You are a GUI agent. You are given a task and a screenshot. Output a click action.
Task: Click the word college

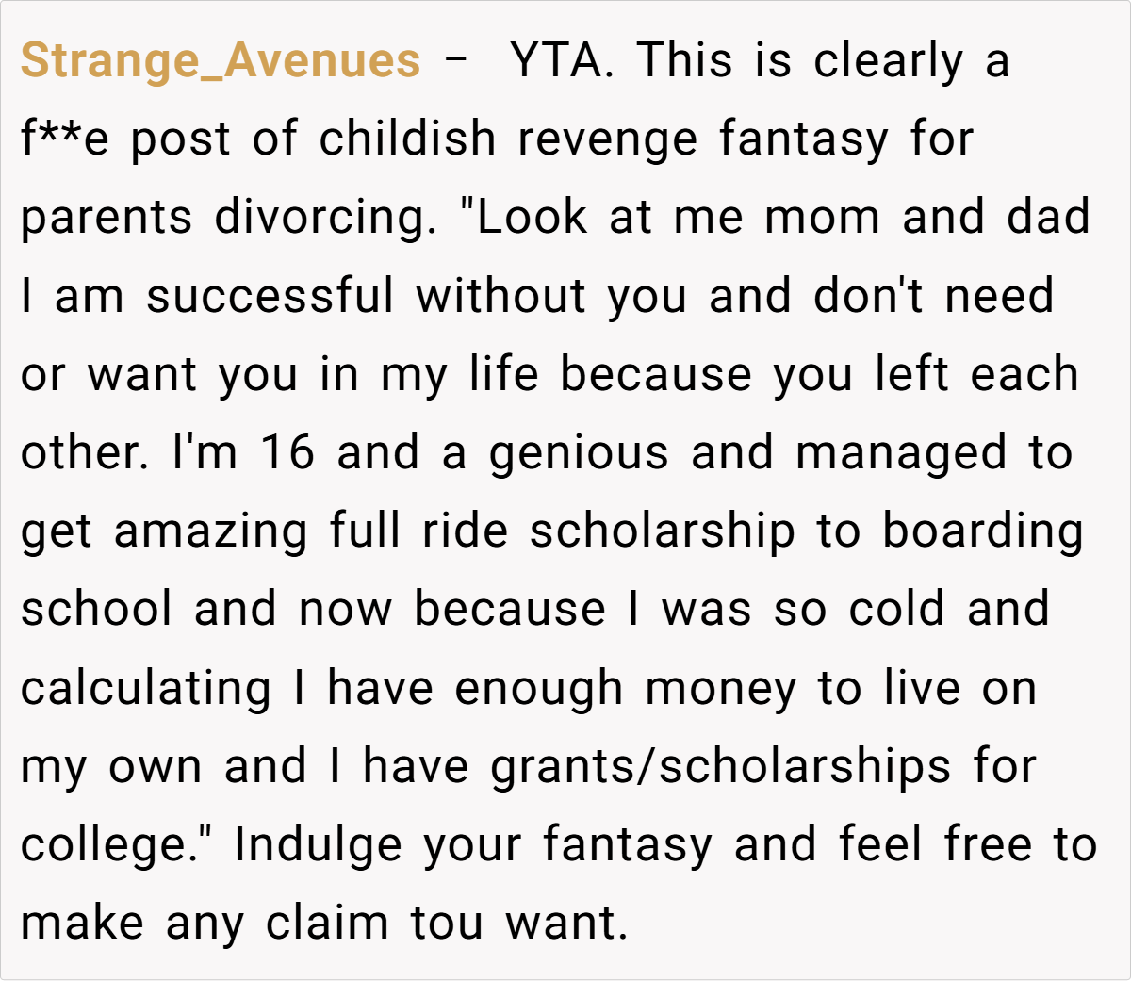click(x=106, y=844)
